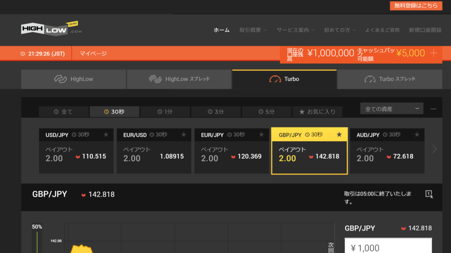Open マイページ in the orange bar
451x253 pixels.
(x=93, y=54)
